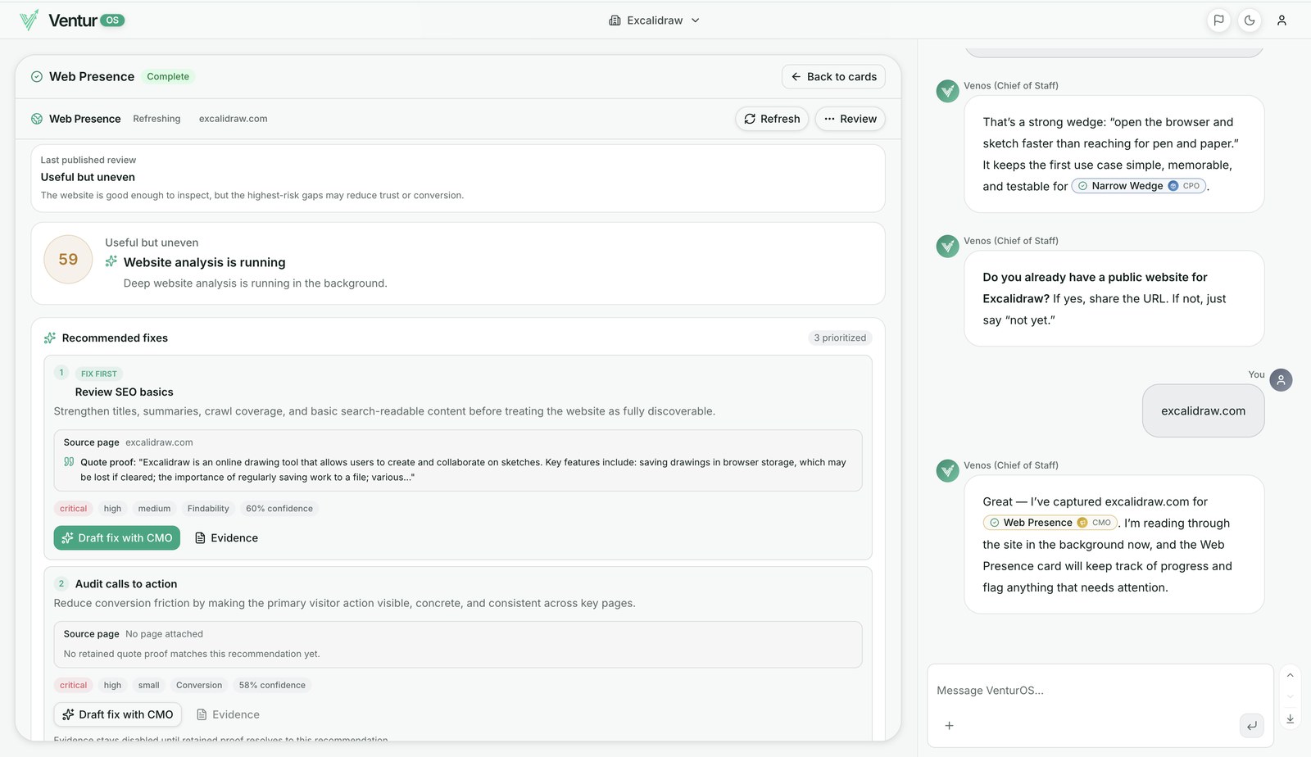The image size is (1311, 757).
Task: Click the Refresh button
Action: (x=772, y=119)
